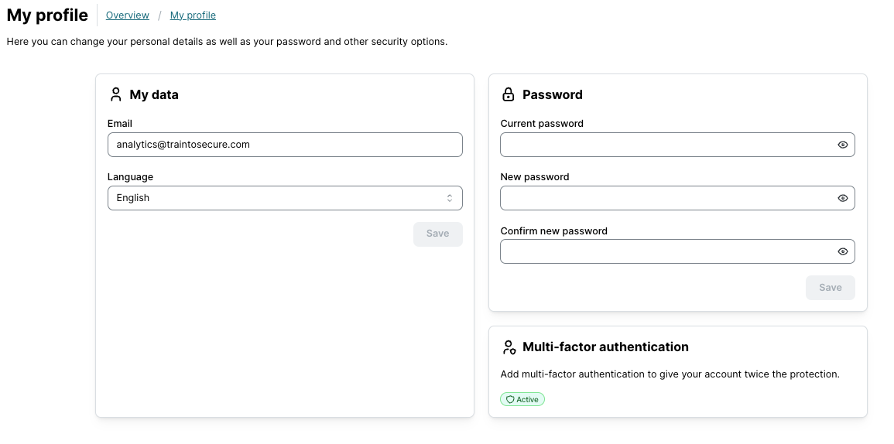This screenshot has height=444, width=894.
Task: Open the Language dropdown
Action: [x=284, y=198]
